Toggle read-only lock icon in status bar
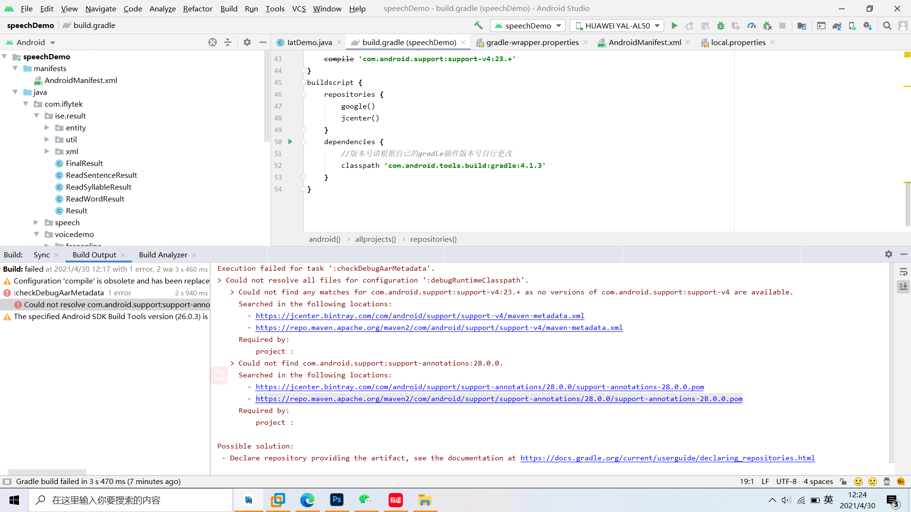The image size is (911, 512). coord(843,482)
